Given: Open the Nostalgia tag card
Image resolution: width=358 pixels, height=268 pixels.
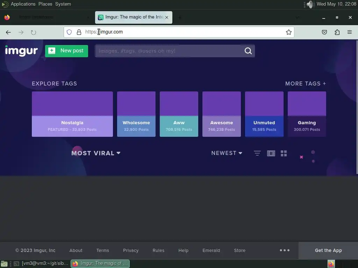Looking at the screenshot, I should tap(72, 114).
